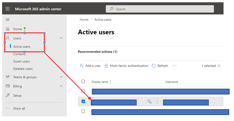Click the Display name sort arrow

click(x=110, y=82)
